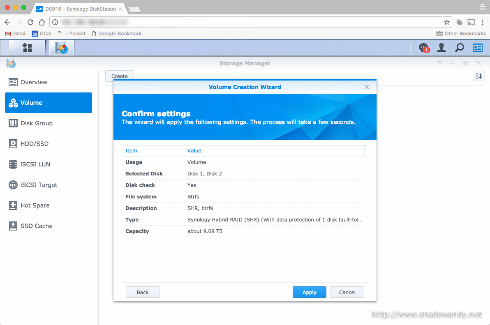Image resolution: width=490 pixels, height=325 pixels.
Task: Open the Google Bookmark link
Action: (117, 33)
